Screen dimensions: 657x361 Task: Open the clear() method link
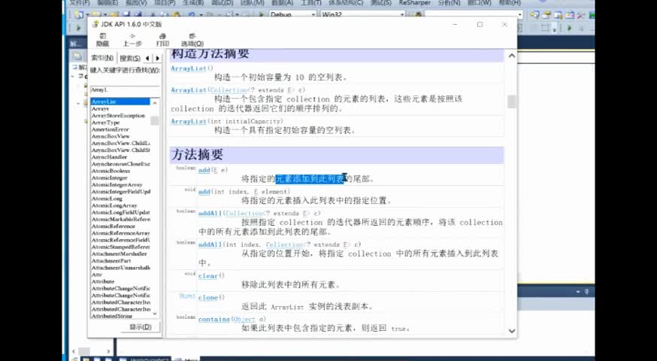click(208, 276)
